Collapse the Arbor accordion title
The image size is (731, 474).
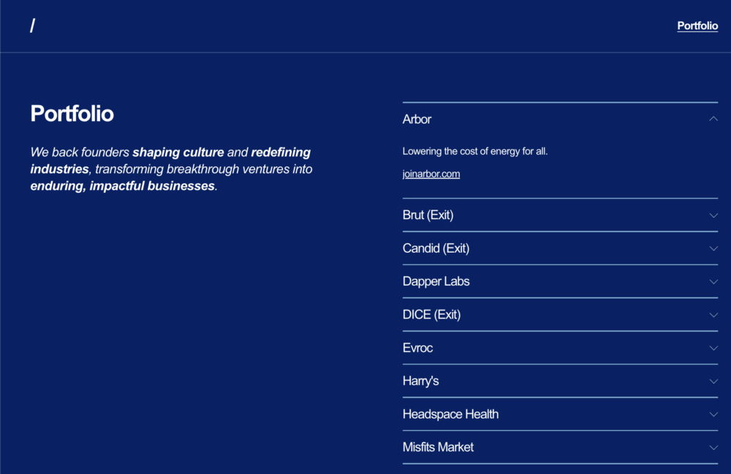[417, 119]
